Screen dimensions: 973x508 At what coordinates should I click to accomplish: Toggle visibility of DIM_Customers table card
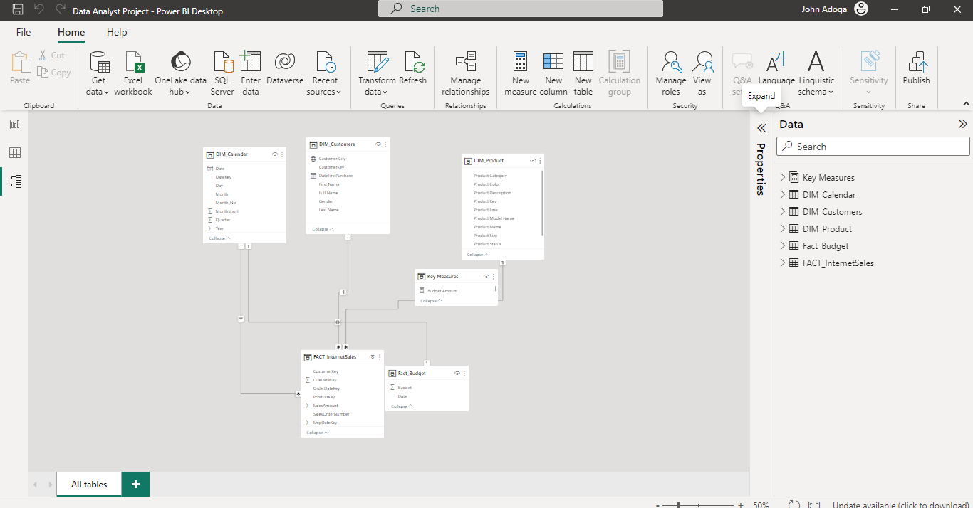click(378, 144)
